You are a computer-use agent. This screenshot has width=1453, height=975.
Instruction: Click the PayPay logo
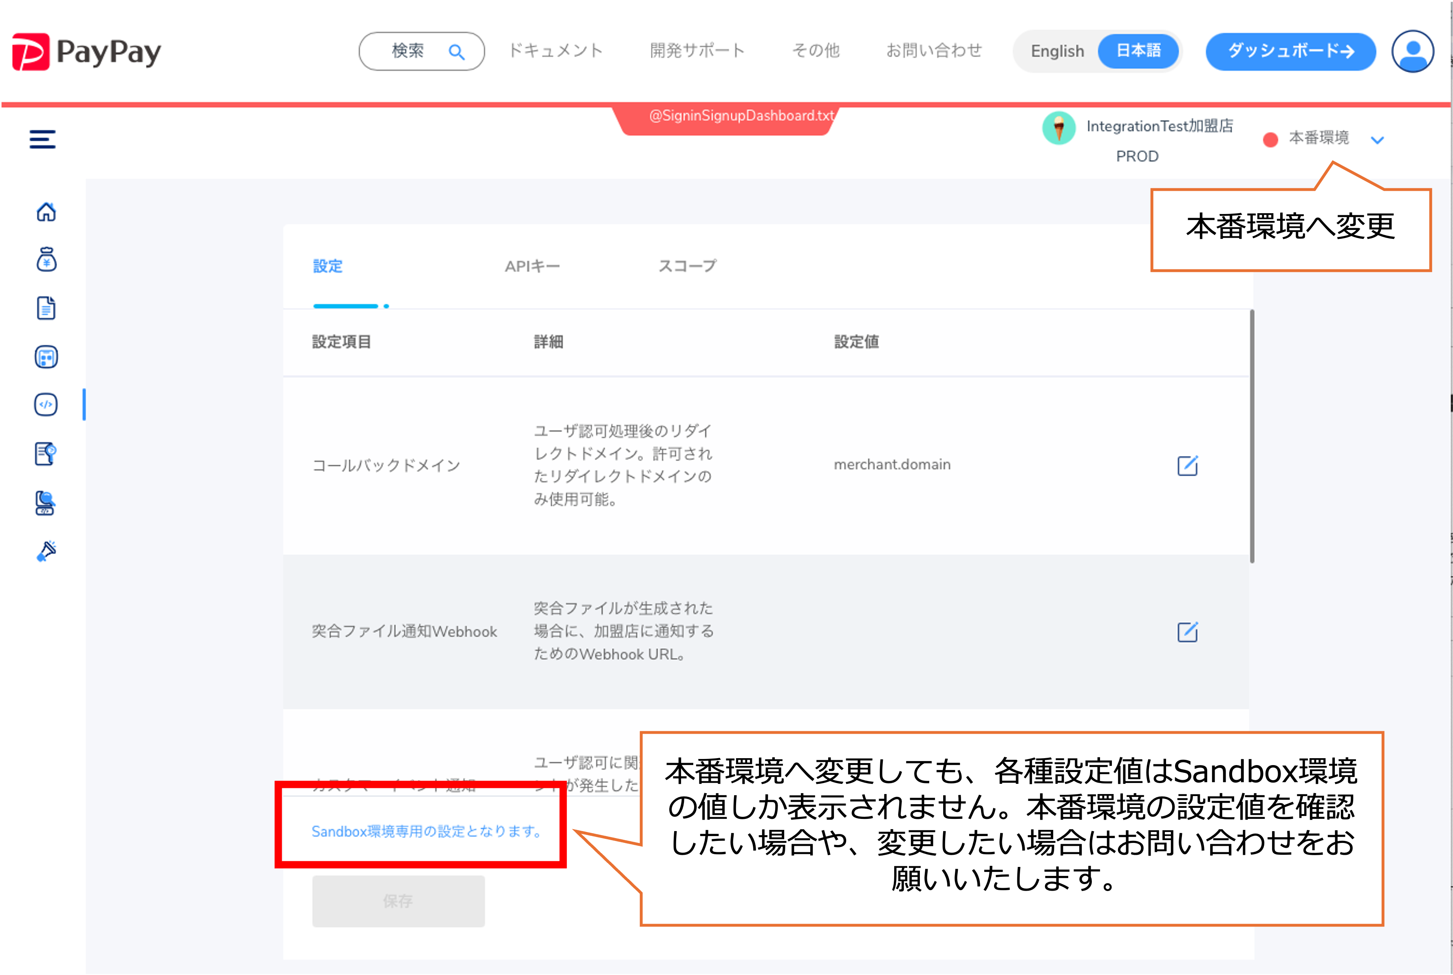86,52
